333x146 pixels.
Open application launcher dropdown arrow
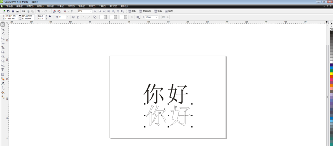[x=68, y=11]
